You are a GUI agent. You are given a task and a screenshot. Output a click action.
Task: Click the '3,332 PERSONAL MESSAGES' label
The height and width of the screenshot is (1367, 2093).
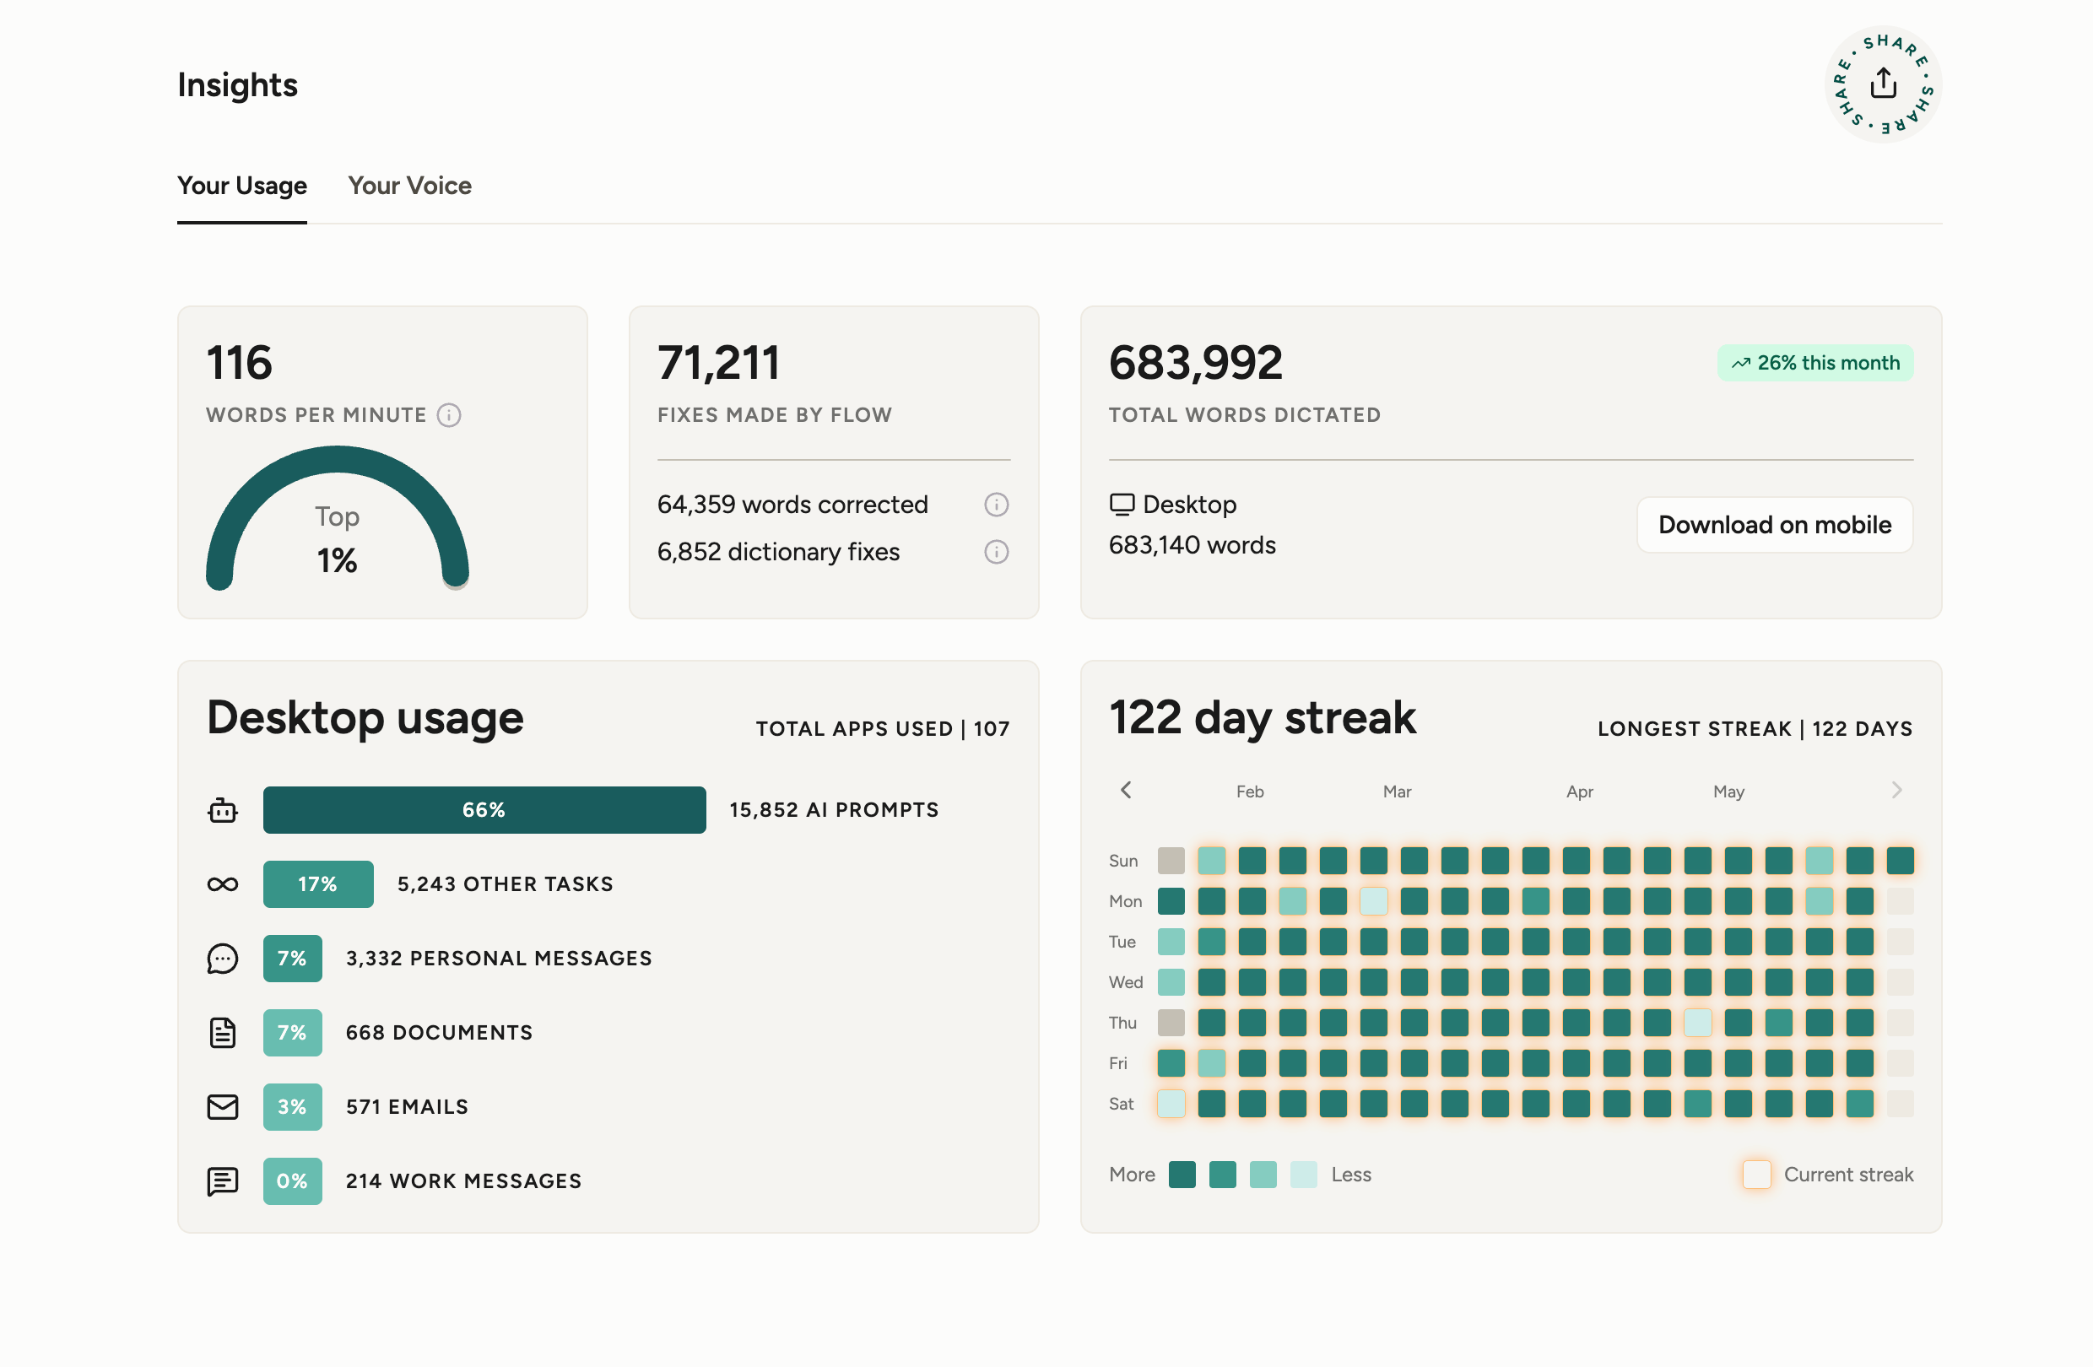pyautogui.click(x=499, y=959)
